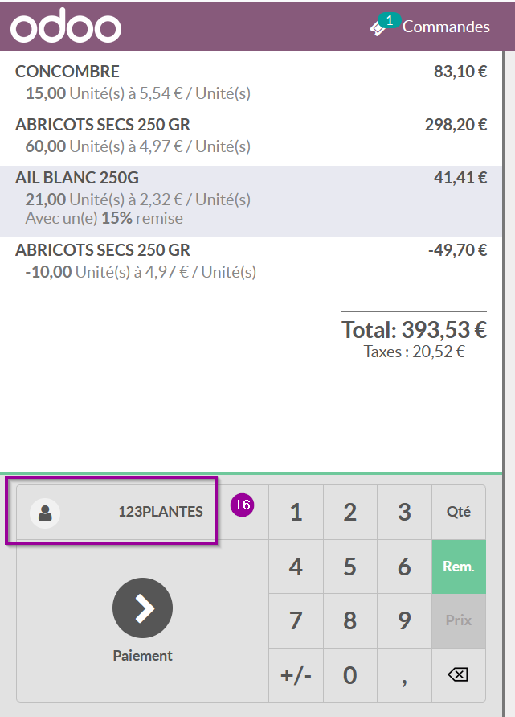The image size is (515, 717).
Task: Tap the numpad key 5
Action: click(350, 567)
